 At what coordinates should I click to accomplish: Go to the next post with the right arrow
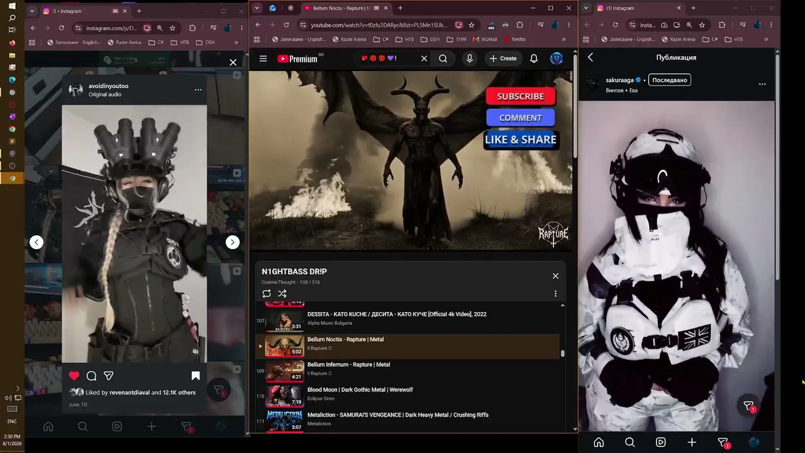233,242
